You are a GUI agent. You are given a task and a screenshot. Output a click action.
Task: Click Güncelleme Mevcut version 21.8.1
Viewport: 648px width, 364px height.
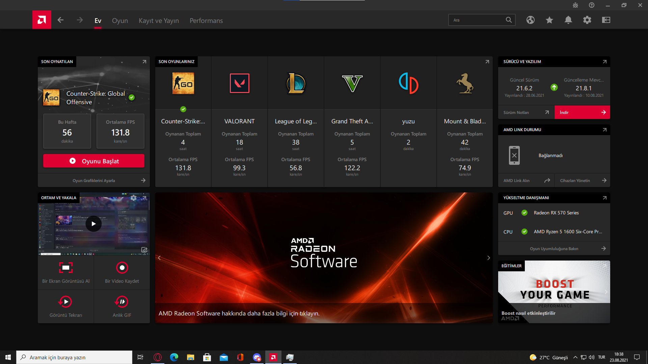click(x=584, y=88)
